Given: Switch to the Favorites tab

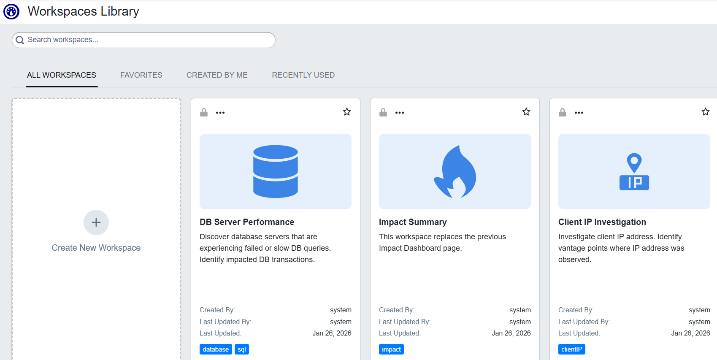Looking at the screenshot, I should [x=141, y=75].
